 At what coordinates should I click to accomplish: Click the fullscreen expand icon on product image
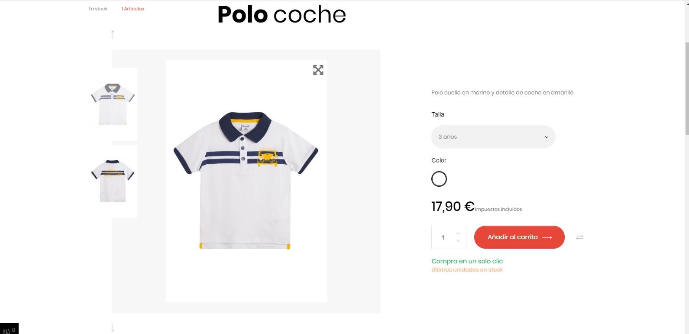coord(318,70)
